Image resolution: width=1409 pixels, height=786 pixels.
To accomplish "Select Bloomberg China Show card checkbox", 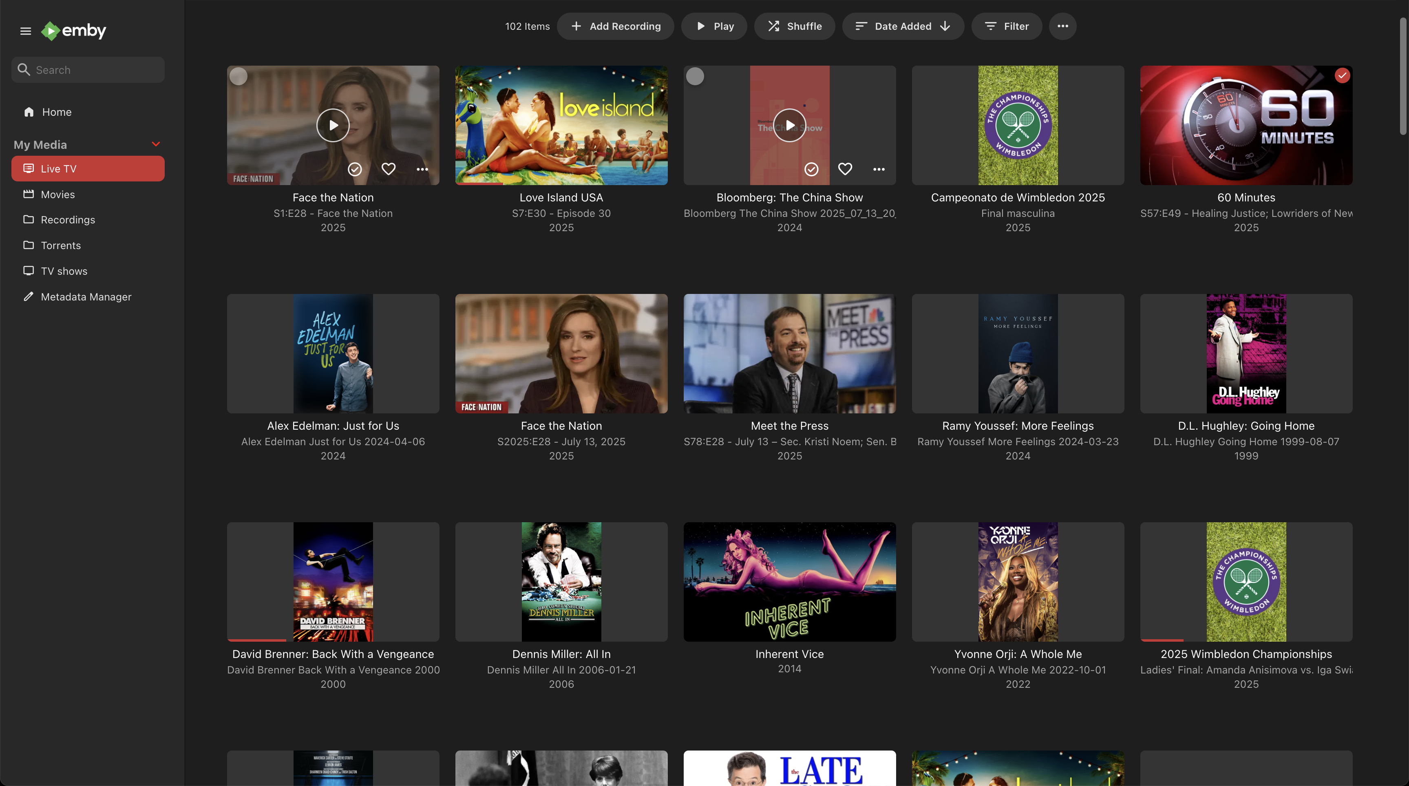I will (695, 76).
